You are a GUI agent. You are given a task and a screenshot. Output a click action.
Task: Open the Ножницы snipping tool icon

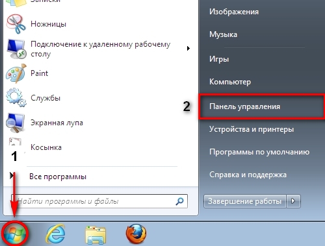[16, 24]
